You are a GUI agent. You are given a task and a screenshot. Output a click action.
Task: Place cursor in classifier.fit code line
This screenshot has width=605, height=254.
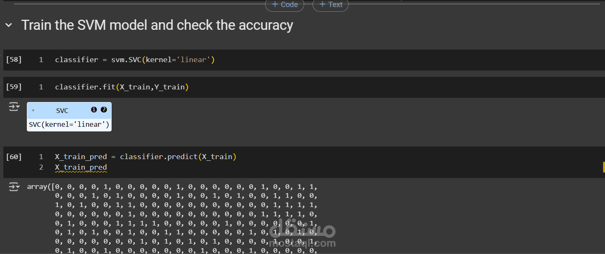(122, 87)
